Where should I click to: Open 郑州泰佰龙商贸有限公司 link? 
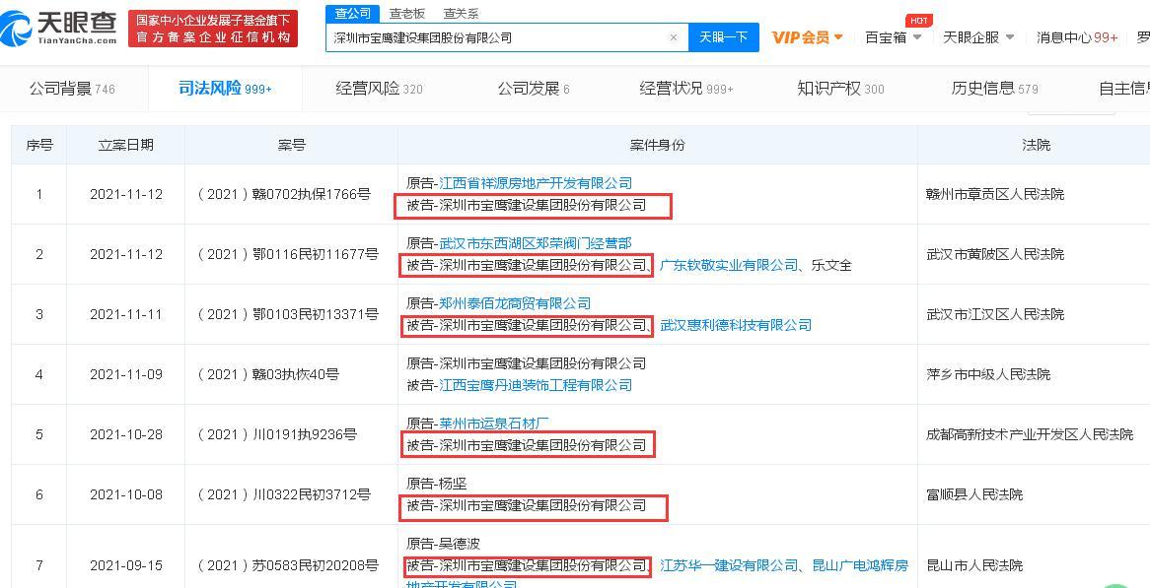pos(515,303)
